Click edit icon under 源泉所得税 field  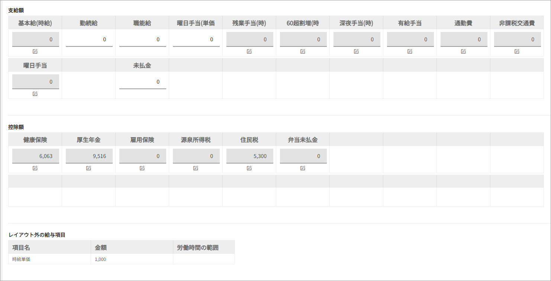(196, 168)
